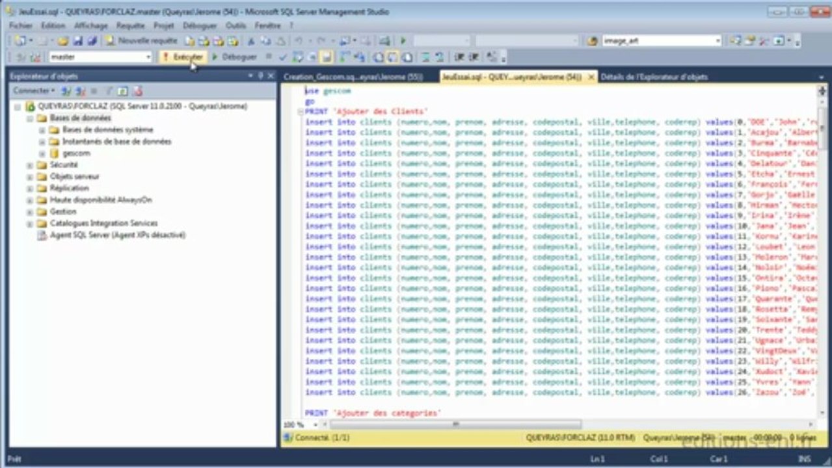Select Agent SQL Server (Agent XPs désactivé)

coord(117,235)
